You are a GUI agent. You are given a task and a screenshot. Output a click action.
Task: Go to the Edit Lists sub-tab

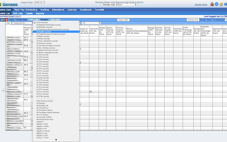(17, 13)
